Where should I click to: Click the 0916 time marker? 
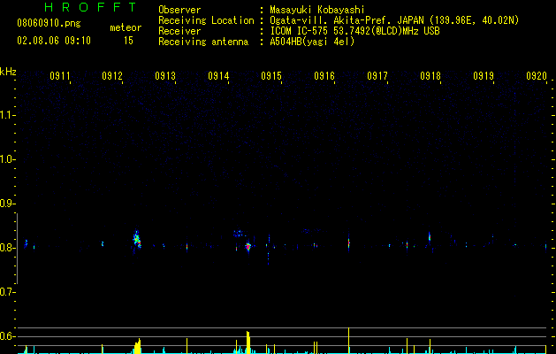324,76
